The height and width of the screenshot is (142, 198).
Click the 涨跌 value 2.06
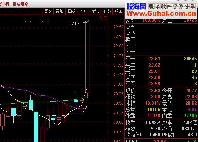(x=156, y=97)
